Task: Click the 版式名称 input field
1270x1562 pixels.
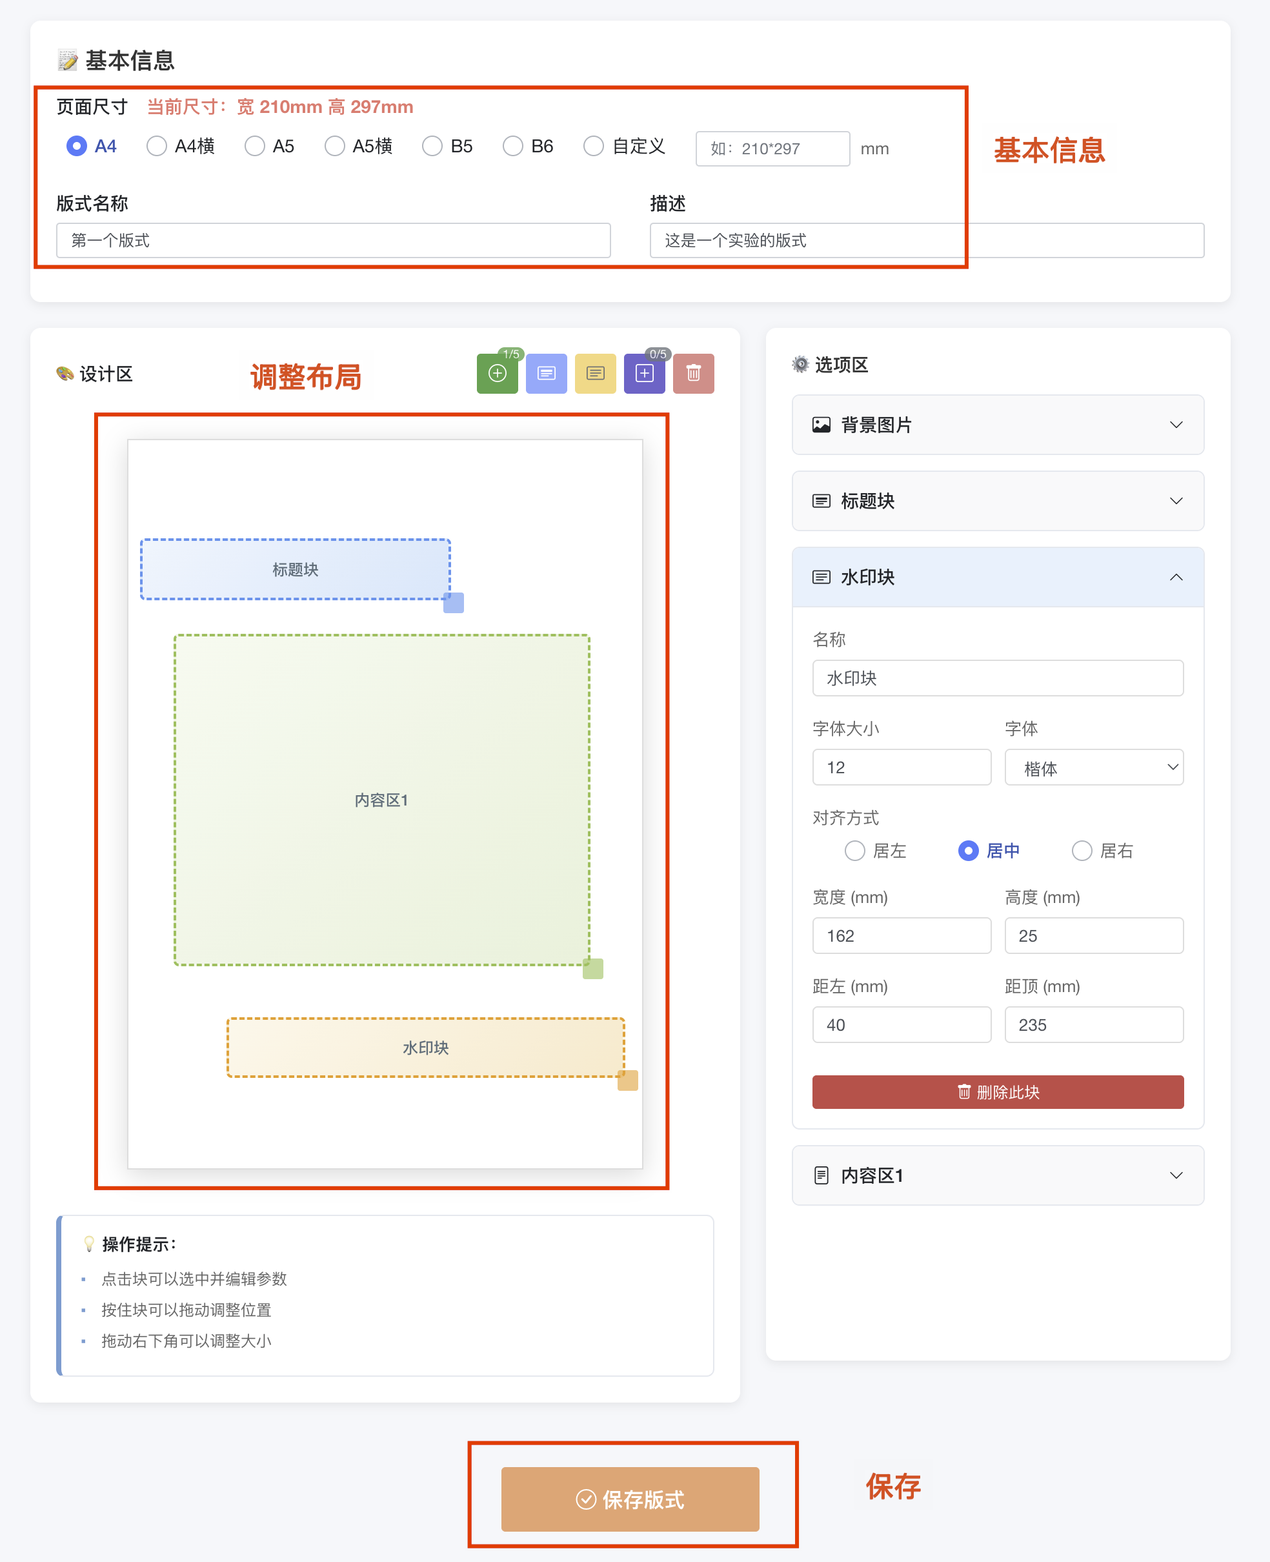Action: click(334, 240)
